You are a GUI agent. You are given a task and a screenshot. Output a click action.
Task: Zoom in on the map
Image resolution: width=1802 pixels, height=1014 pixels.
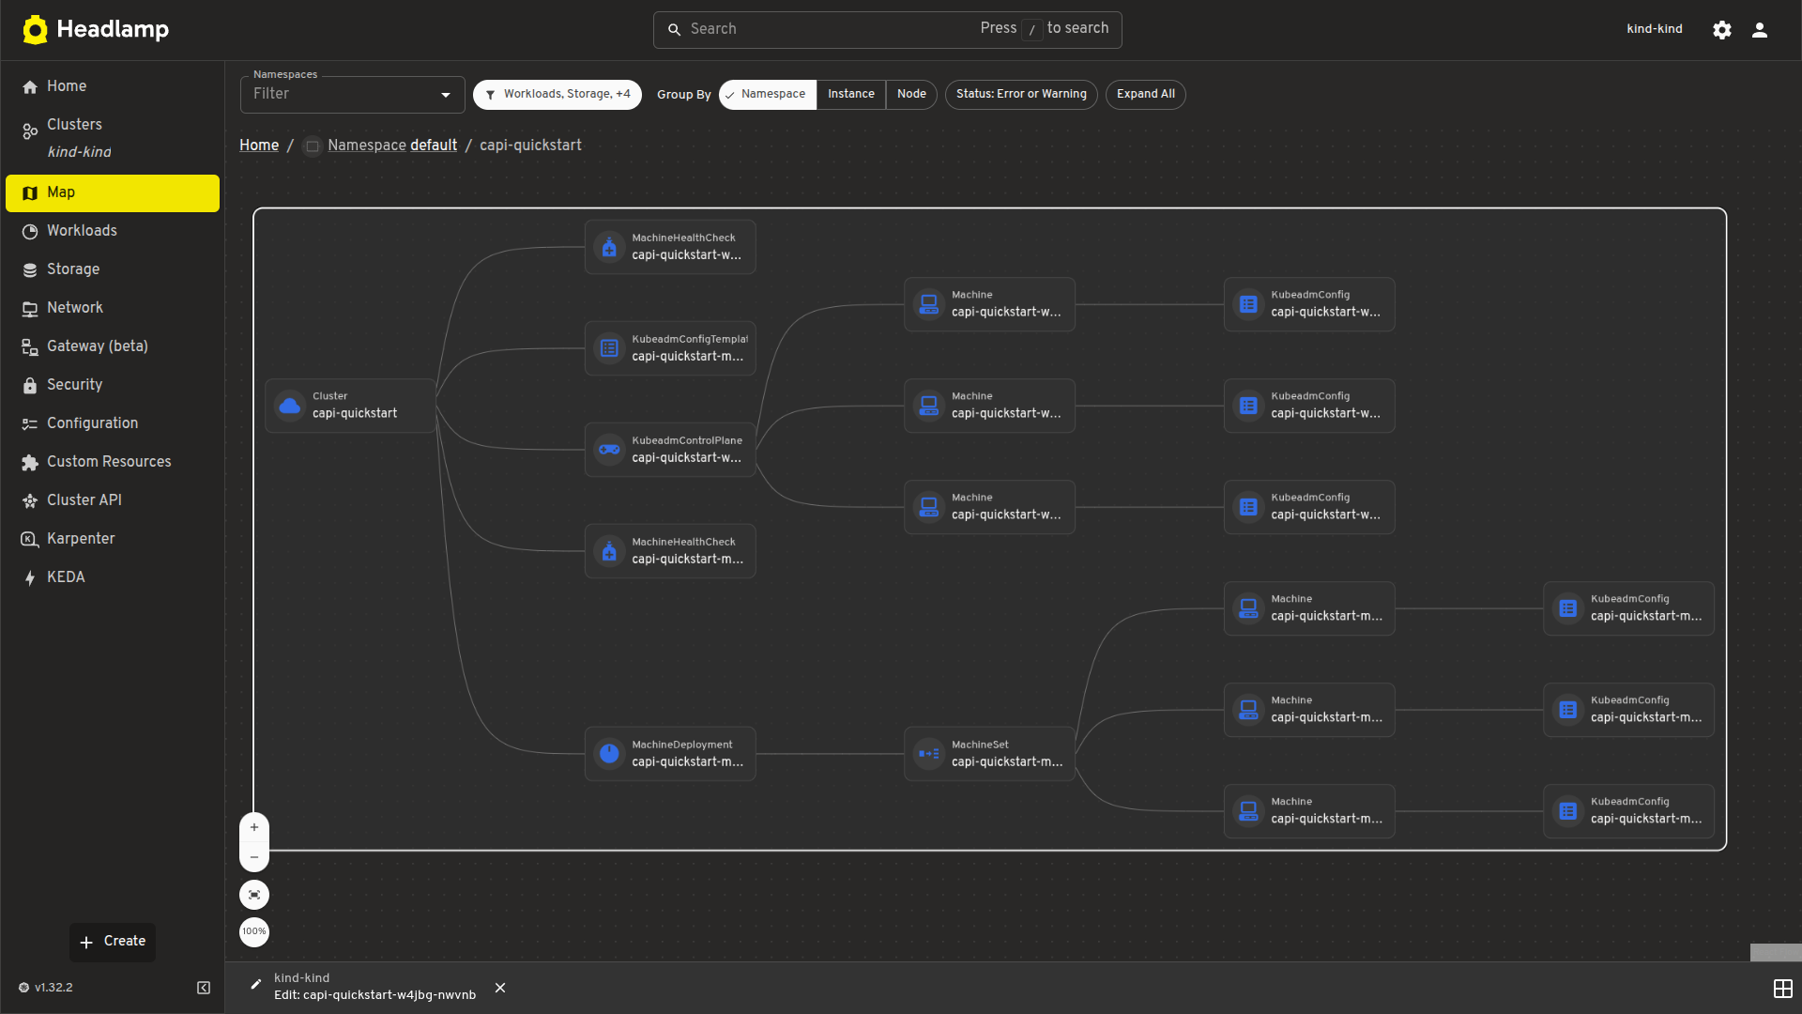254,827
